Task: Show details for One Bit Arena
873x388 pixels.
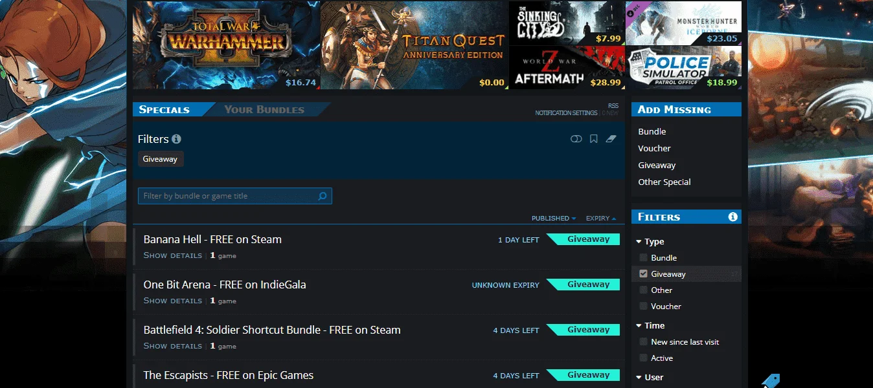Action: pos(173,301)
